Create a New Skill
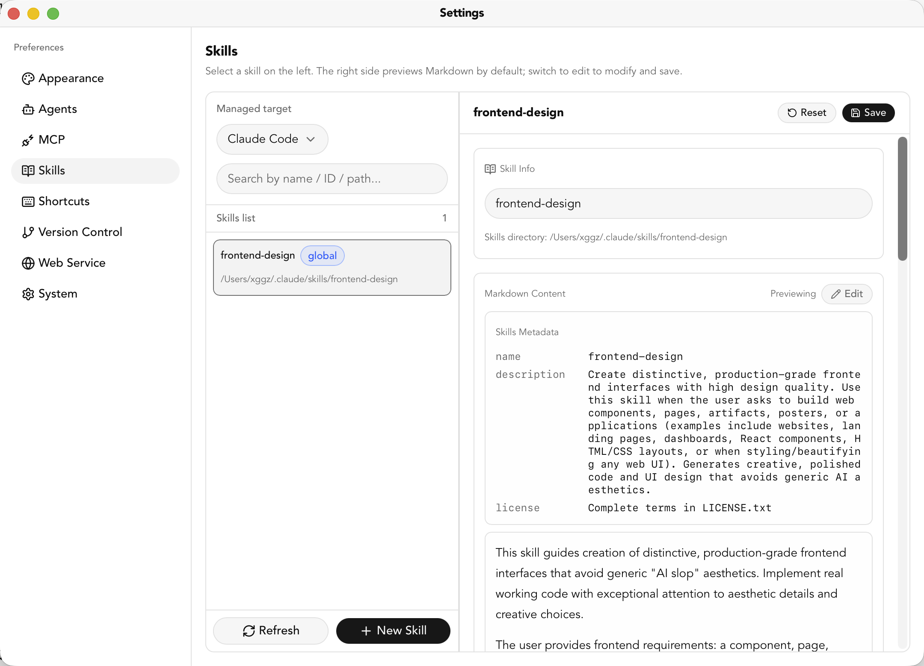The width and height of the screenshot is (924, 666). tap(393, 631)
